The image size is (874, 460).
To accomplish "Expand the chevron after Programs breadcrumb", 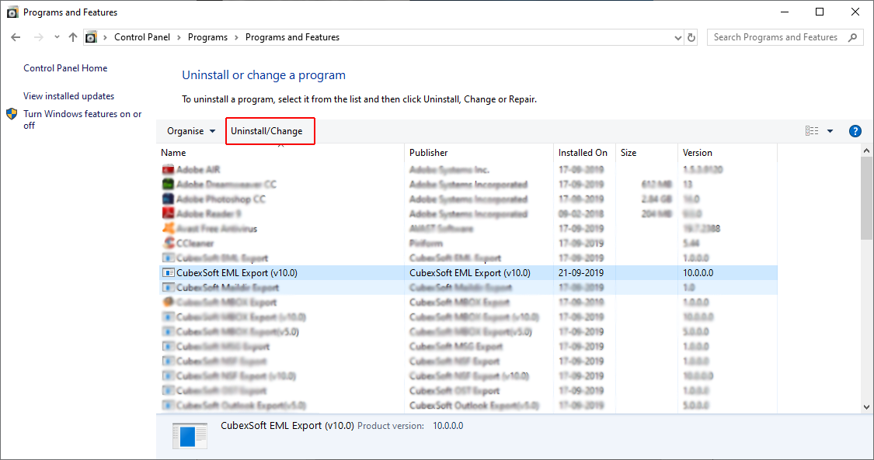I will coord(236,37).
